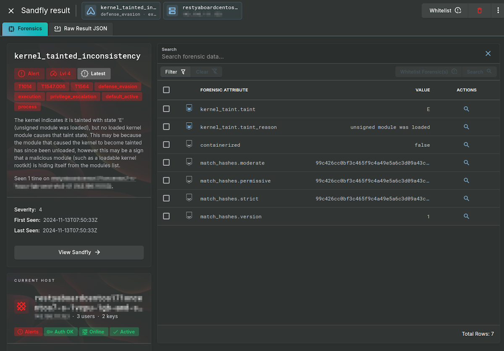Click the magnifier icon on kernel_taint.taint row

pos(466,109)
